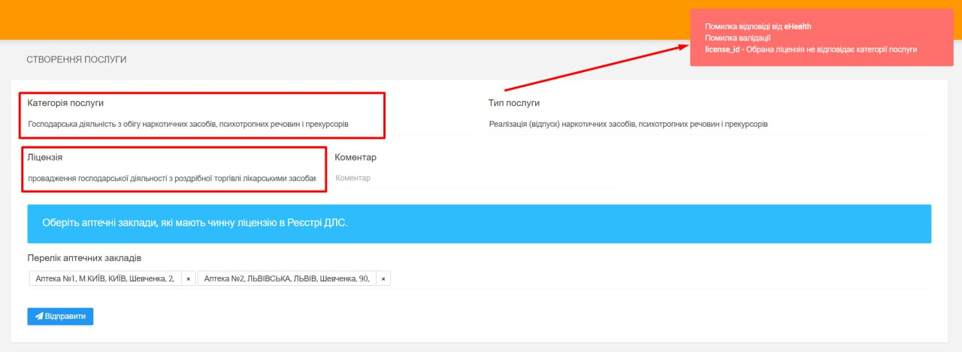Screen dimensions: 962x352
Task: Click the Категорія послуги field label
Action: [x=65, y=103]
